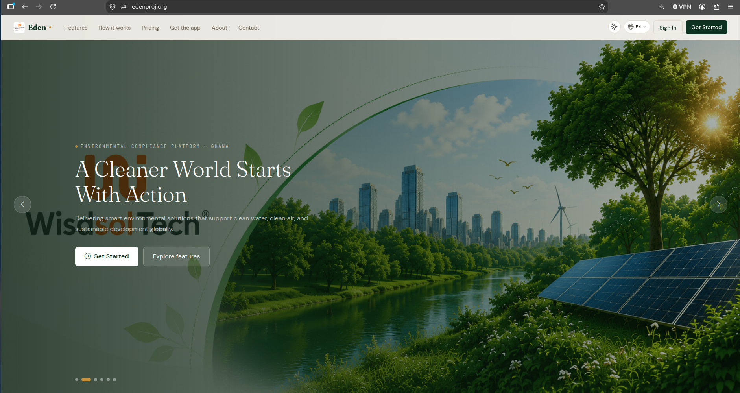This screenshot has height=393, width=740.
Task: Click the Eden brand name text
Action: 37,27
